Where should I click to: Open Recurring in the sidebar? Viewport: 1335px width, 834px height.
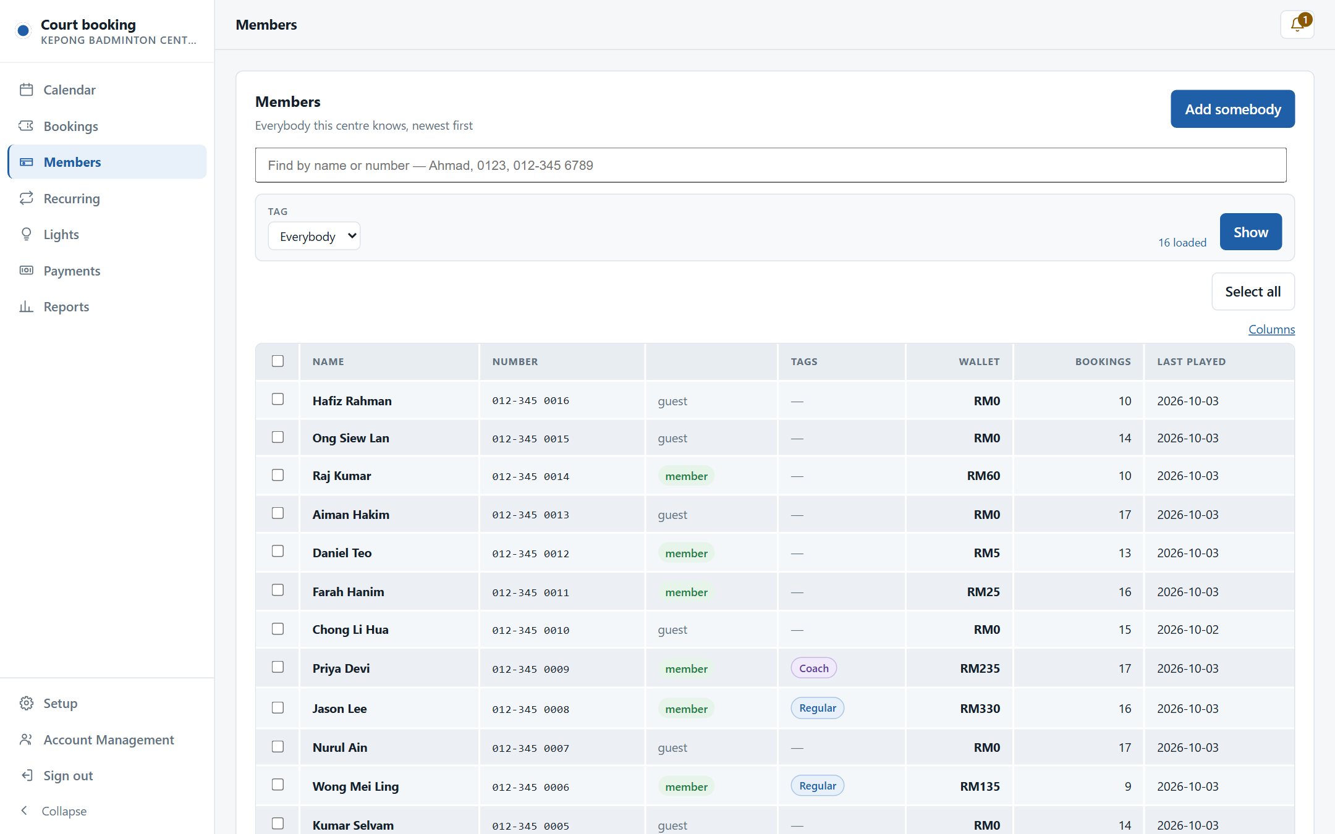coord(107,198)
